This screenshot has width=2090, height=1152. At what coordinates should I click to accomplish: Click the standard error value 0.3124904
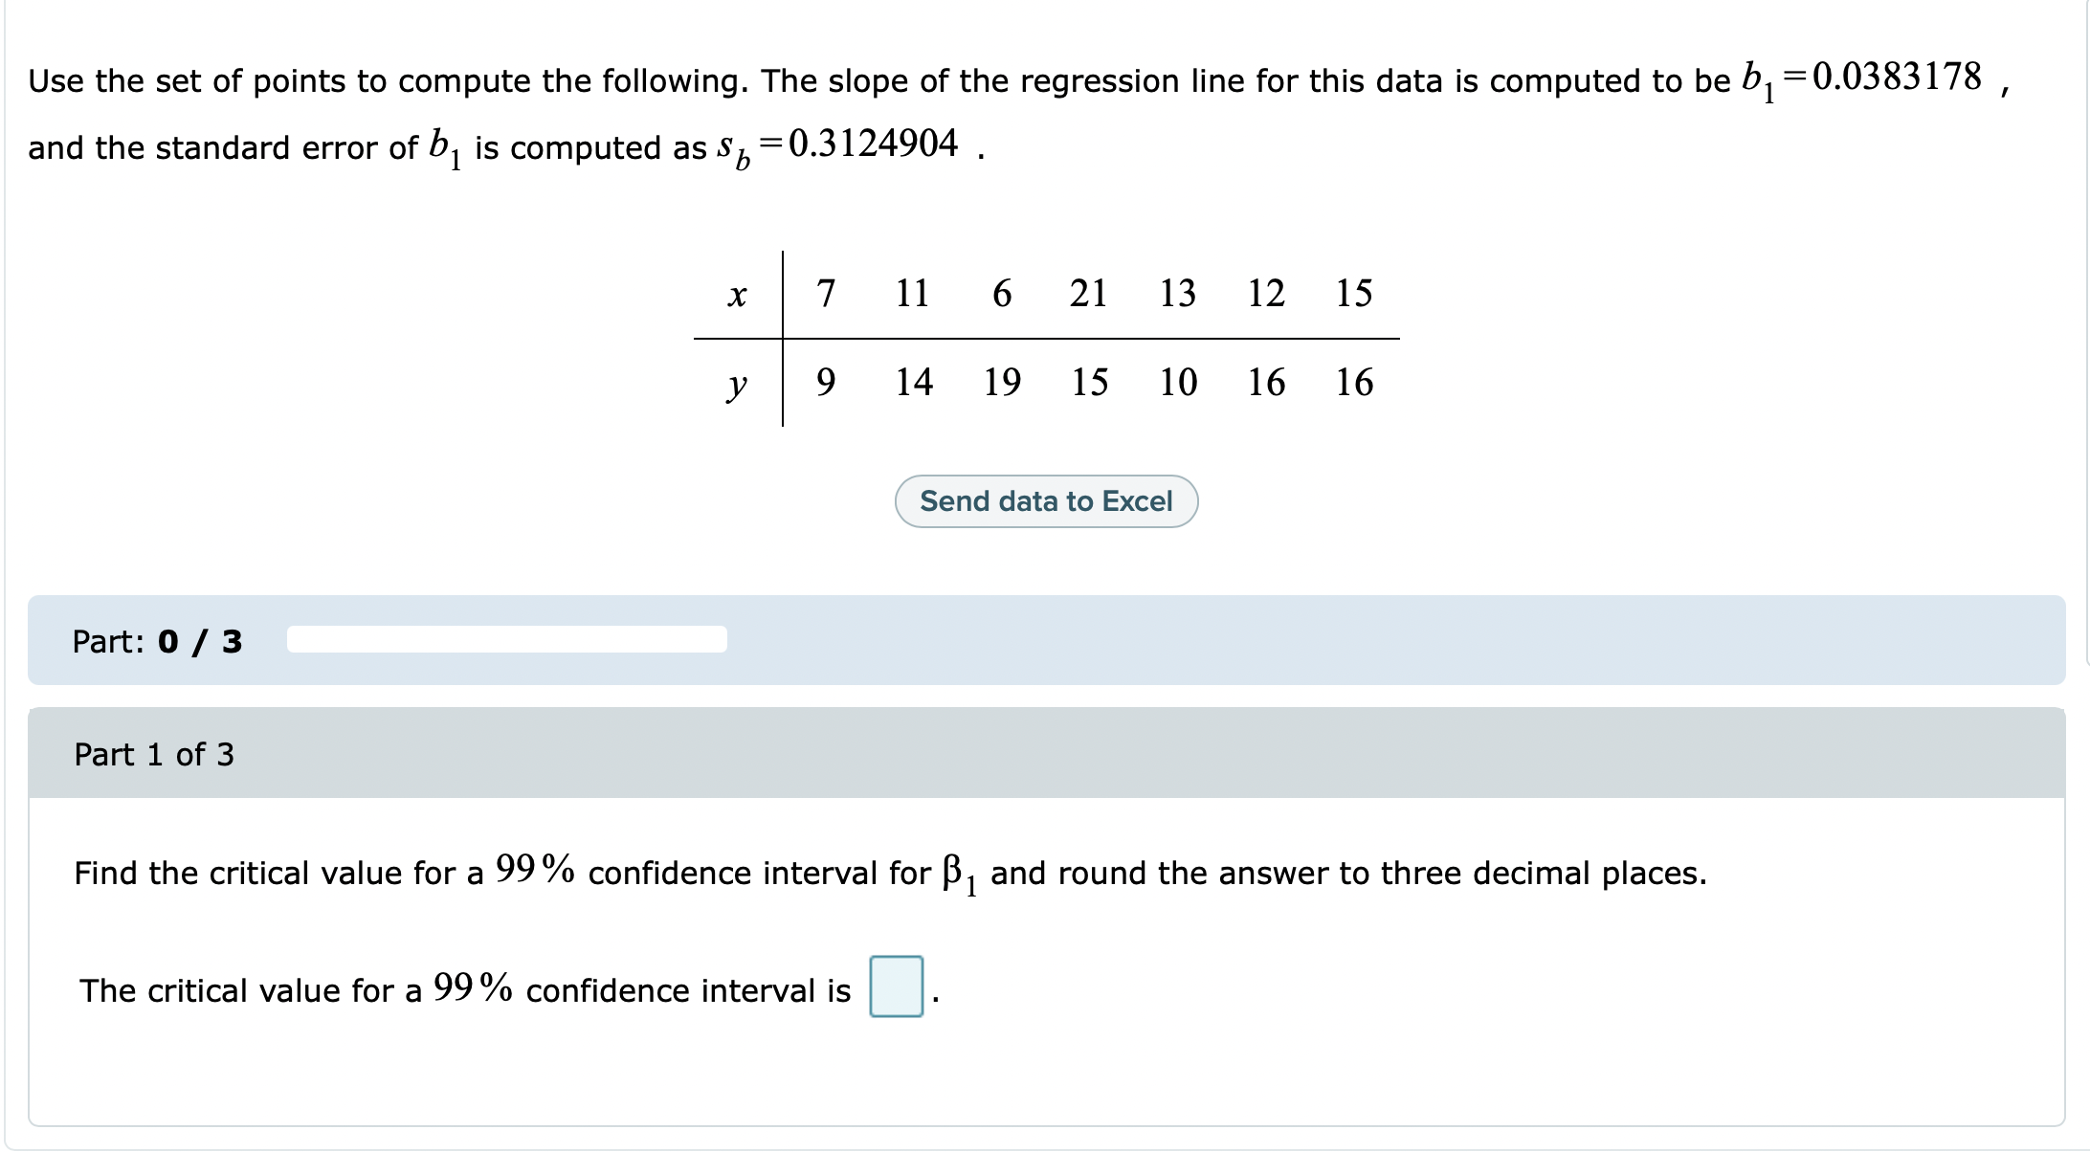871,144
